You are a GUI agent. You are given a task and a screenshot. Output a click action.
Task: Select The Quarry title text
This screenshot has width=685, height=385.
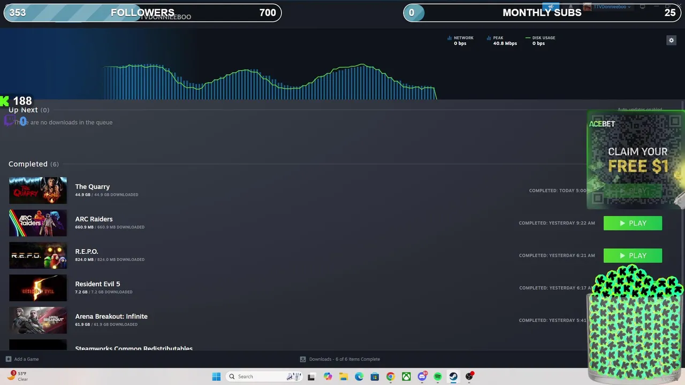92,187
